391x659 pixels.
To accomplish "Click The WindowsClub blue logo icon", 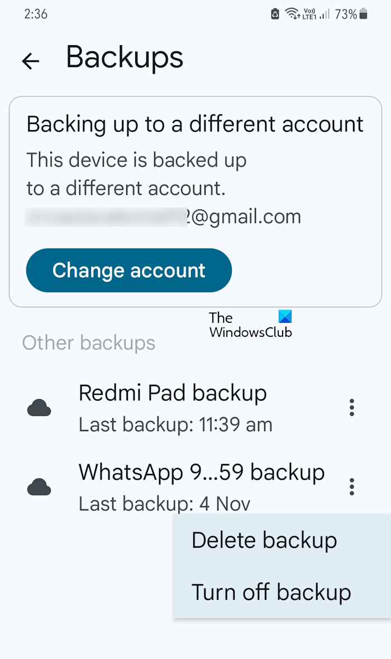I will pos(285,317).
